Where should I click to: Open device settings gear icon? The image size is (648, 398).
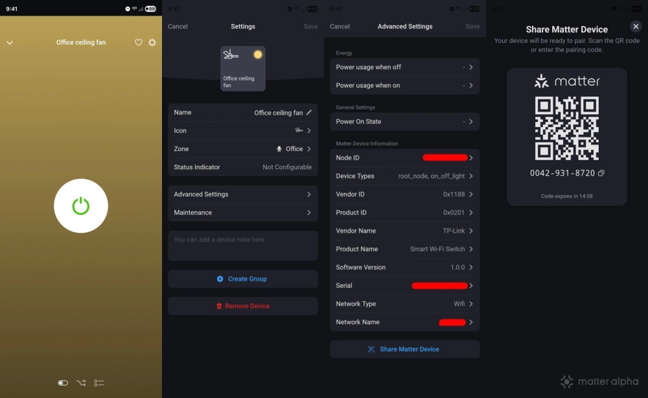pyautogui.click(x=152, y=42)
